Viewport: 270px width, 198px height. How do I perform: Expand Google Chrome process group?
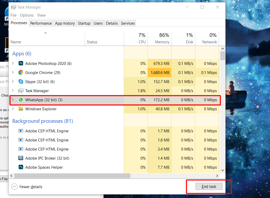click(x=13, y=72)
